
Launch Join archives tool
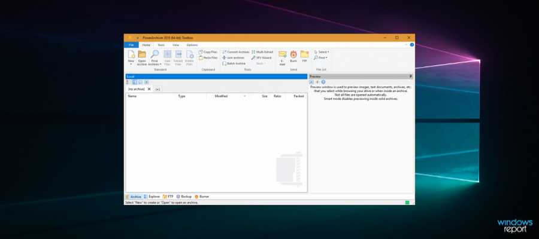(234, 58)
